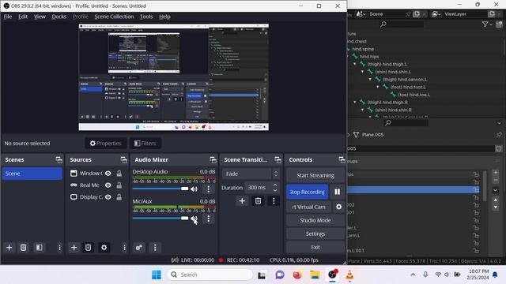Lock the Real Me source
Image resolution: width=506 pixels, height=284 pixels.
119,185
